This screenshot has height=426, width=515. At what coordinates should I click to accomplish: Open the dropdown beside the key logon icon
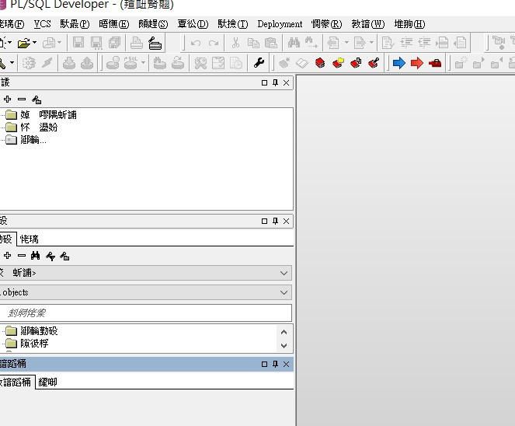[12, 62]
